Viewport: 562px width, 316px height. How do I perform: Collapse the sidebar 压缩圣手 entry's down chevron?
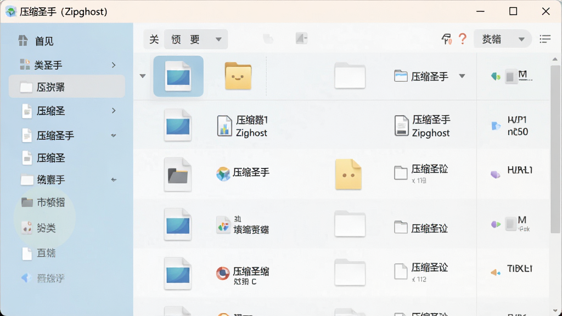click(114, 136)
